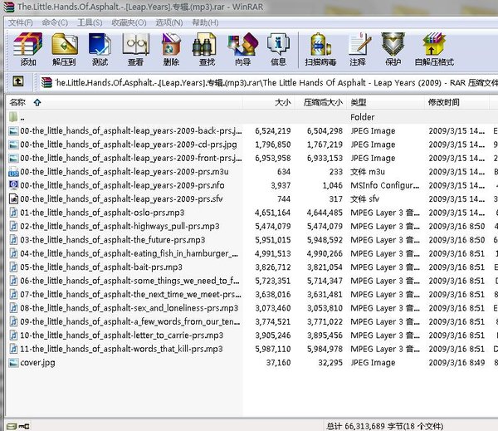Screen dimensions: 498x431
Task: Sort by Modified (修改时间) column header
Action: (456, 102)
